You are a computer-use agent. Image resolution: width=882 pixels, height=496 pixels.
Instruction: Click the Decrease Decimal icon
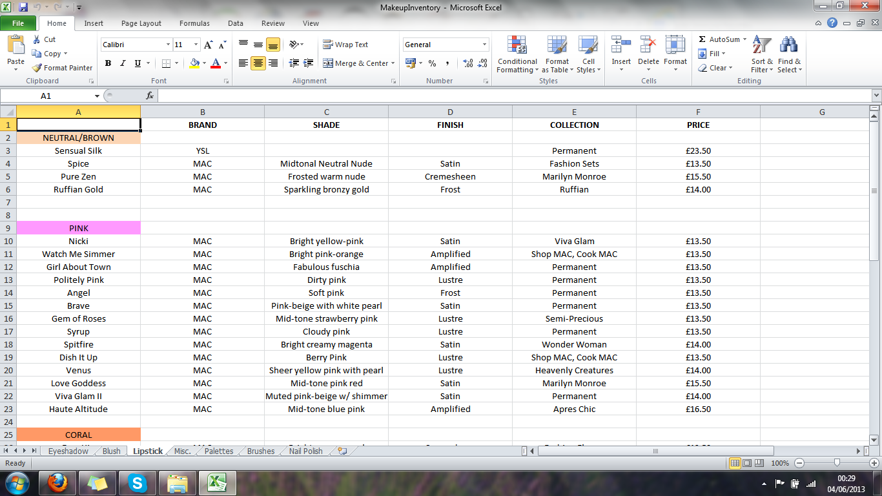(483, 63)
